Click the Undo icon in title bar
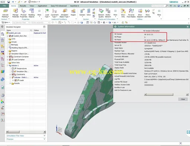 13,2
